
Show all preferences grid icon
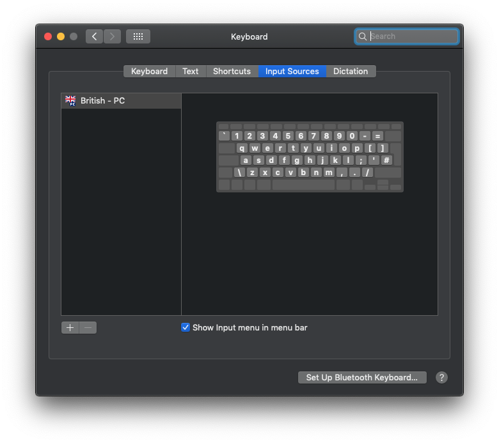click(x=138, y=36)
